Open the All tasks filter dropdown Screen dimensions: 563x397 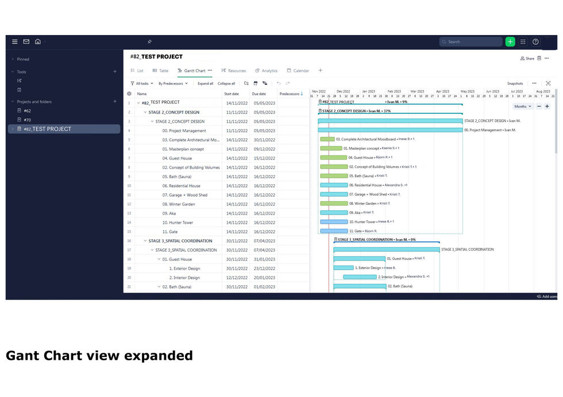click(142, 83)
